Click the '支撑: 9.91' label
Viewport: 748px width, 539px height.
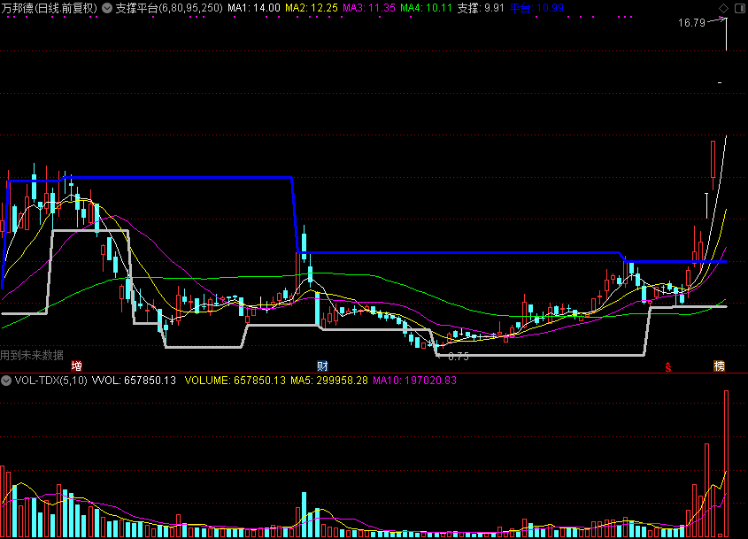pyautogui.click(x=481, y=8)
